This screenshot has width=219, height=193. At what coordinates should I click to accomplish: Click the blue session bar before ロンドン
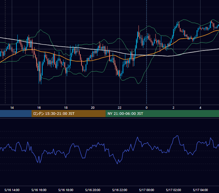pos(16,114)
